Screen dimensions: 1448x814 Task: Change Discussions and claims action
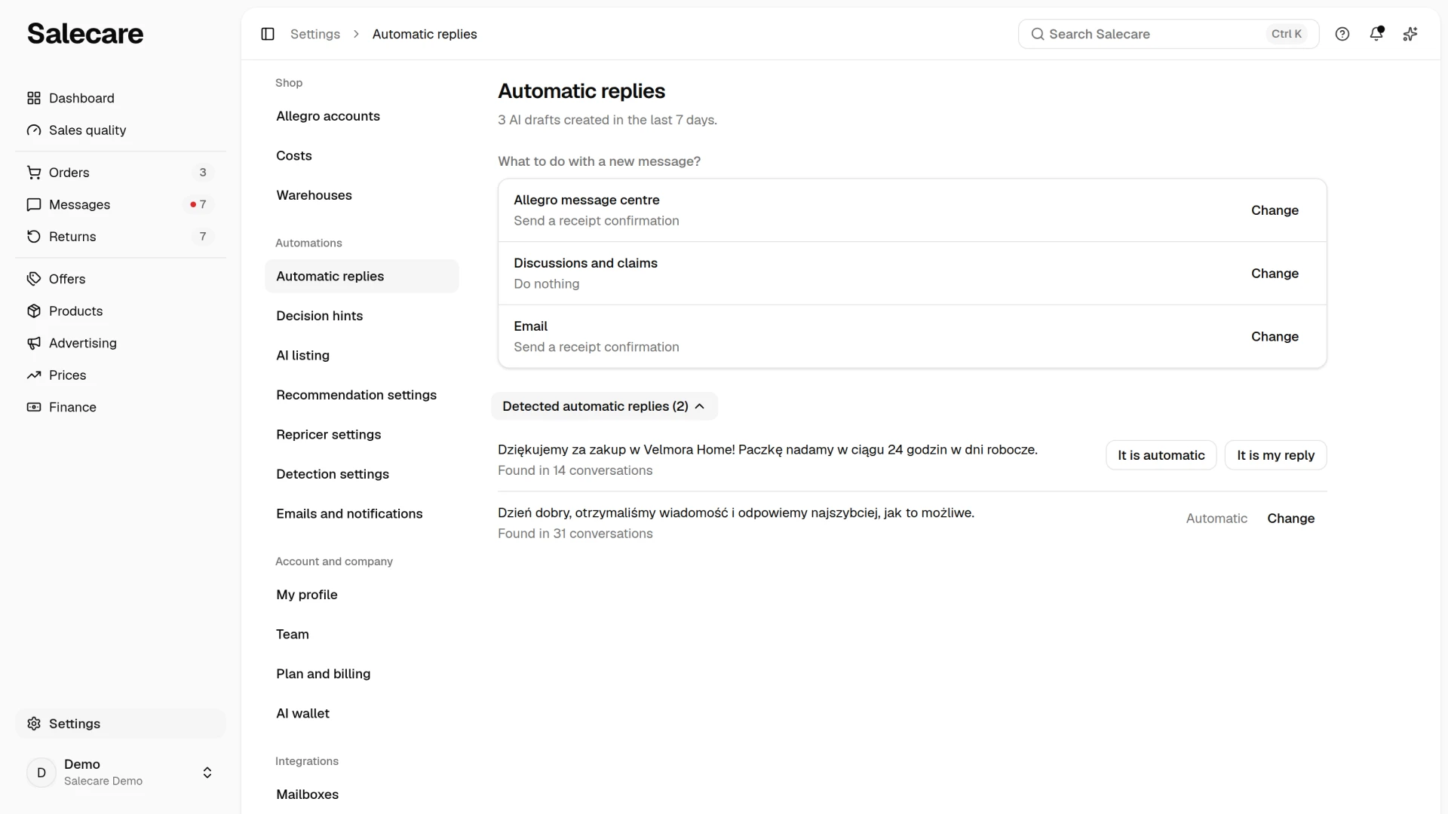click(x=1275, y=274)
